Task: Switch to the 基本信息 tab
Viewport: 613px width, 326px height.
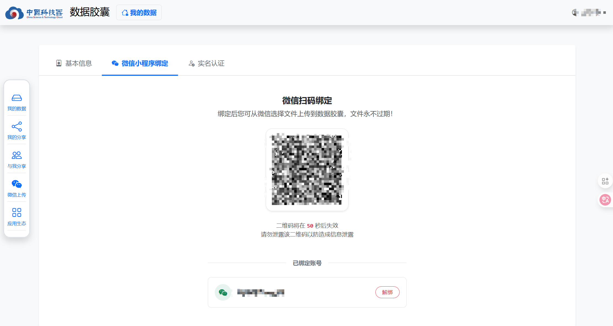Action: coord(74,63)
